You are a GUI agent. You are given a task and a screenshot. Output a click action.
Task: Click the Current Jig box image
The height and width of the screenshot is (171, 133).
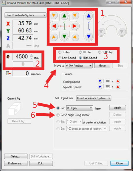tap(14, 109)
